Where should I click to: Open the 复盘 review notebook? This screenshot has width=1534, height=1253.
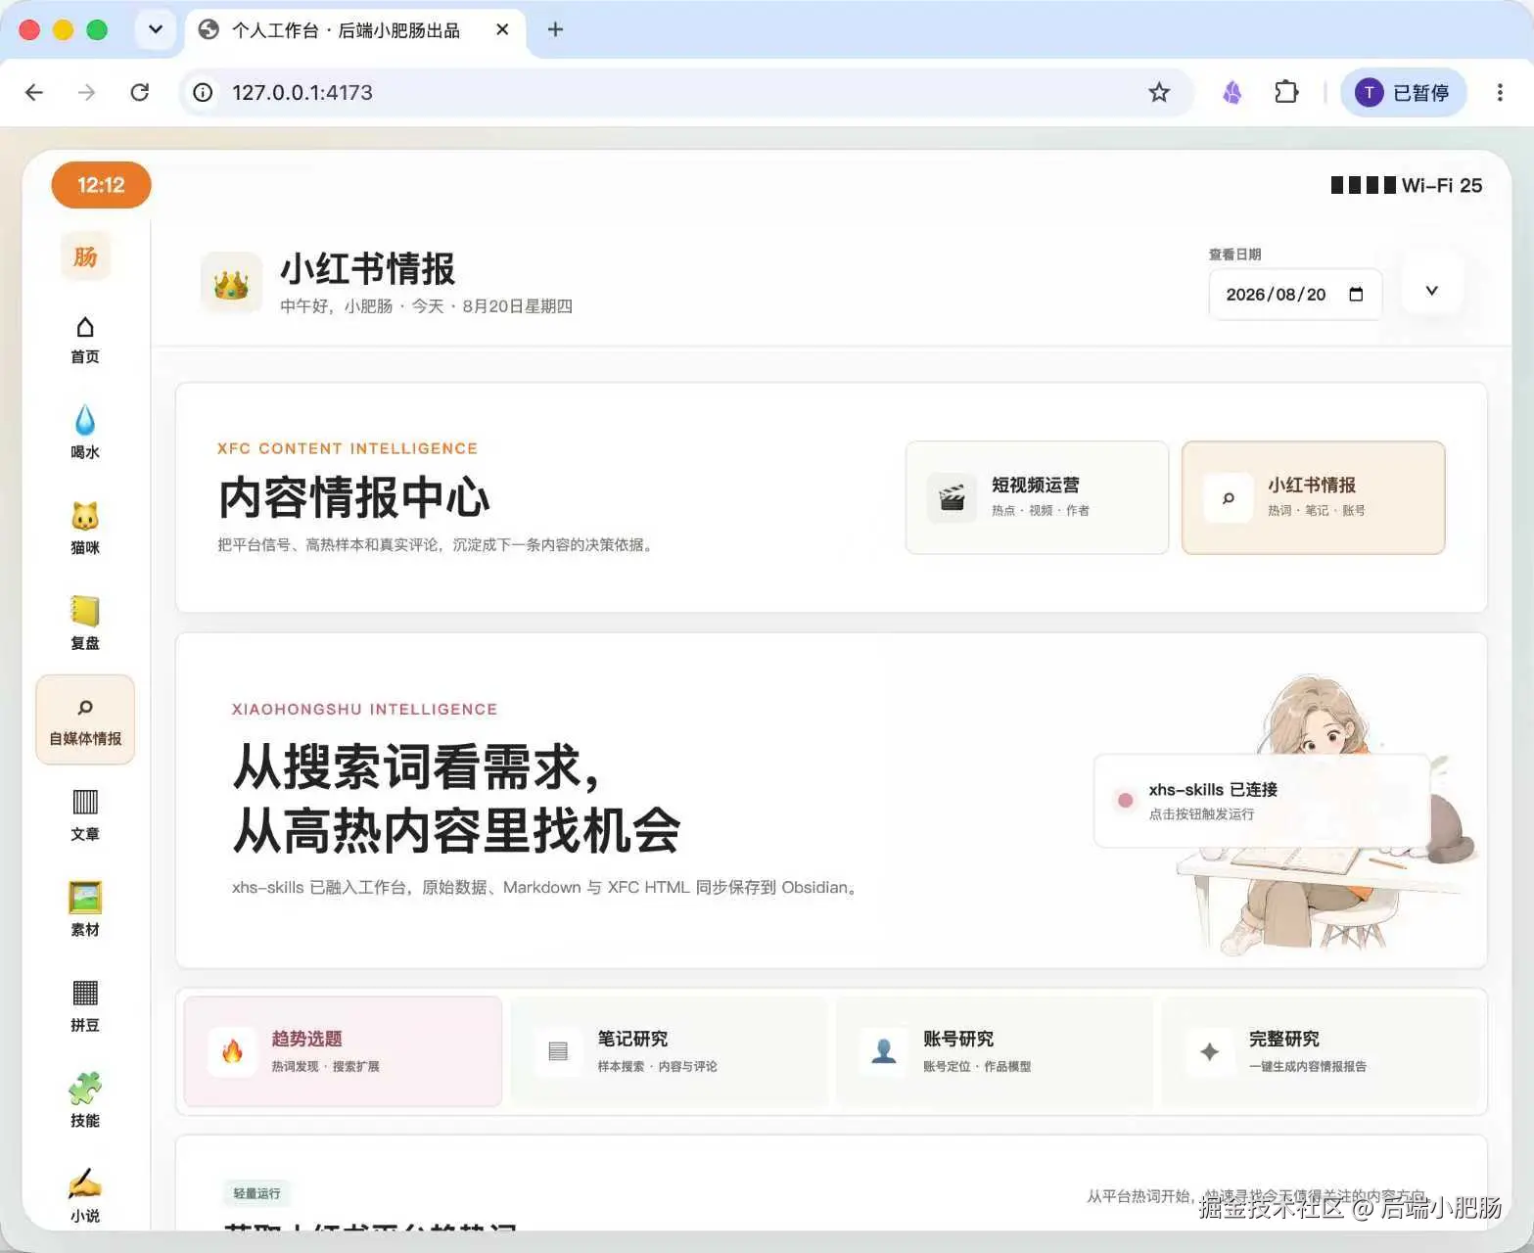pos(85,624)
